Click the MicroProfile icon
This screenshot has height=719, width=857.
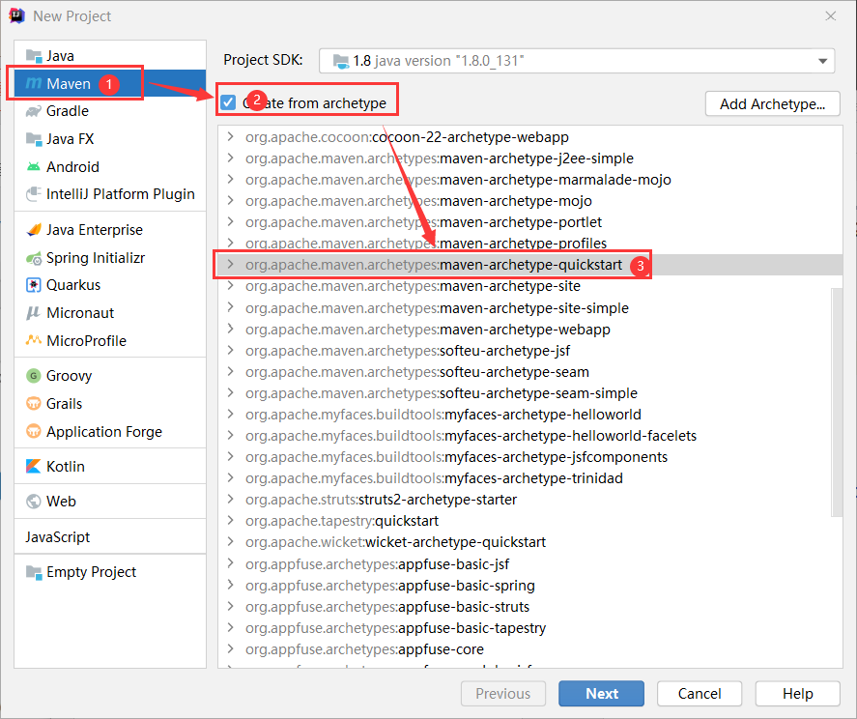click(34, 340)
